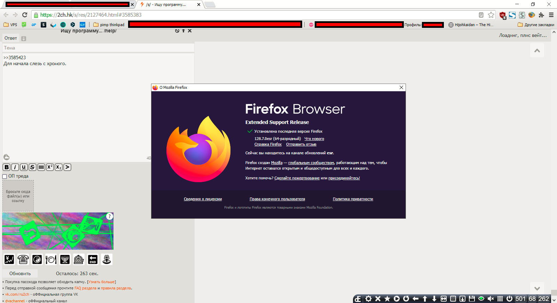Click bottom panel left arrow icon
Image resolution: width=557 pixels, height=303 pixels.
click(x=415, y=299)
